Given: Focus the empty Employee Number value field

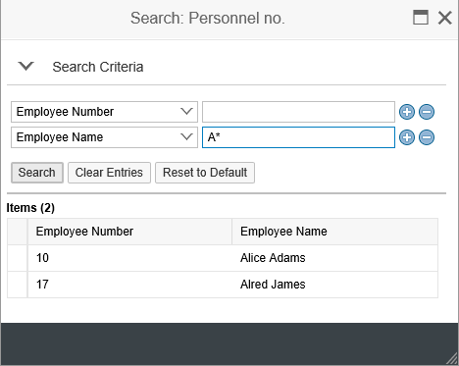Looking at the screenshot, I should [298, 112].
